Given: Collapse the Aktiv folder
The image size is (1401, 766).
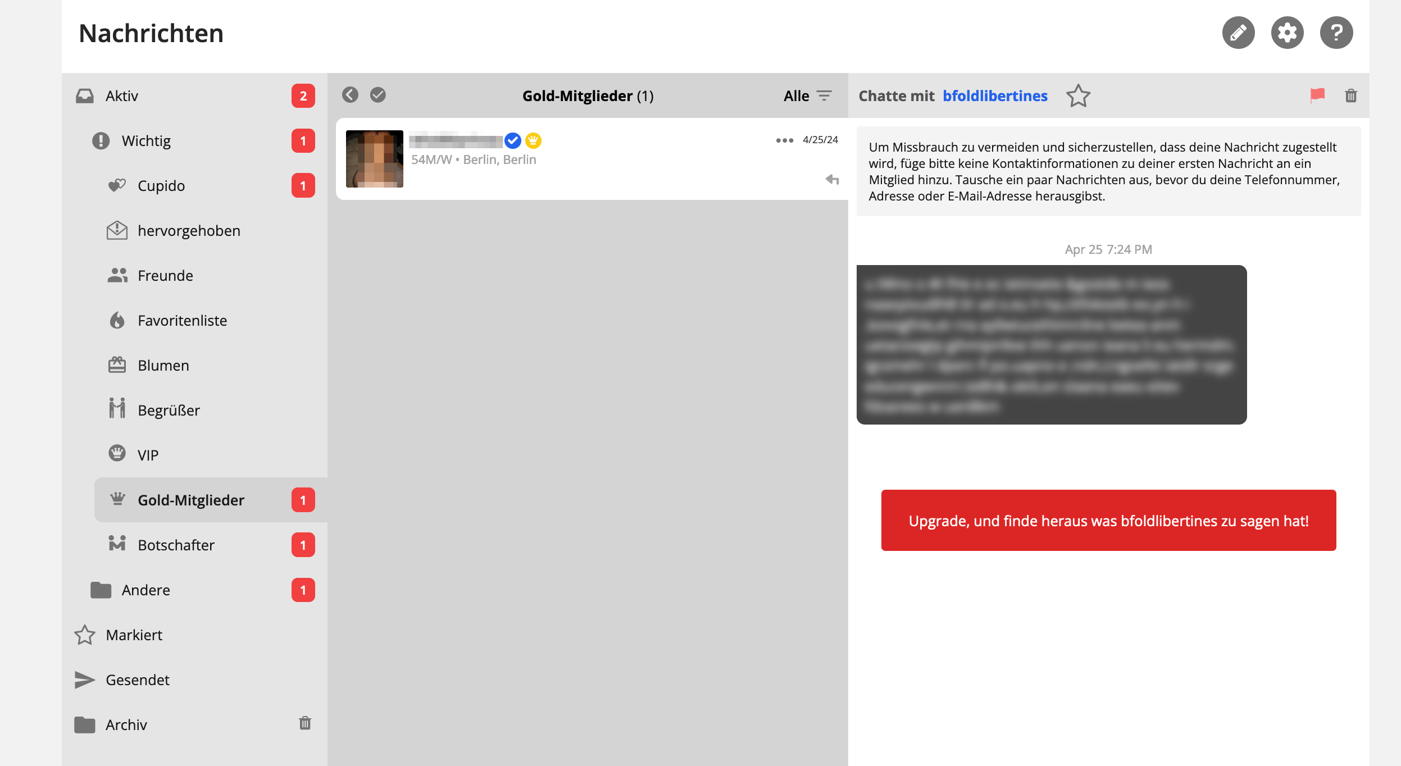Looking at the screenshot, I should (x=121, y=96).
